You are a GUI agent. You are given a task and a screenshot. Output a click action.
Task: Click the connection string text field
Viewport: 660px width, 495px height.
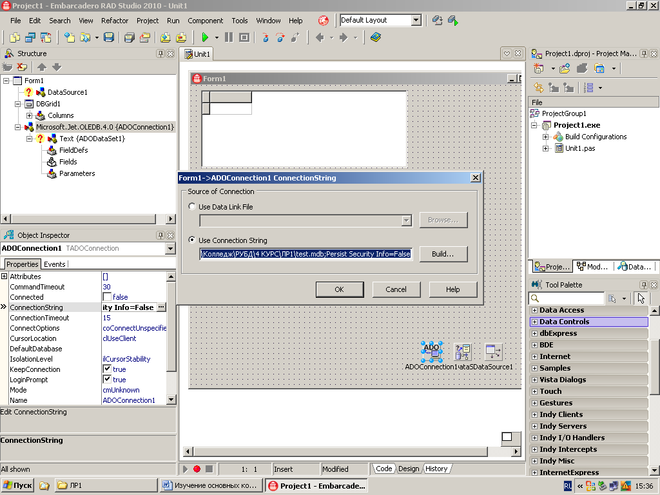[x=306, y=254]
